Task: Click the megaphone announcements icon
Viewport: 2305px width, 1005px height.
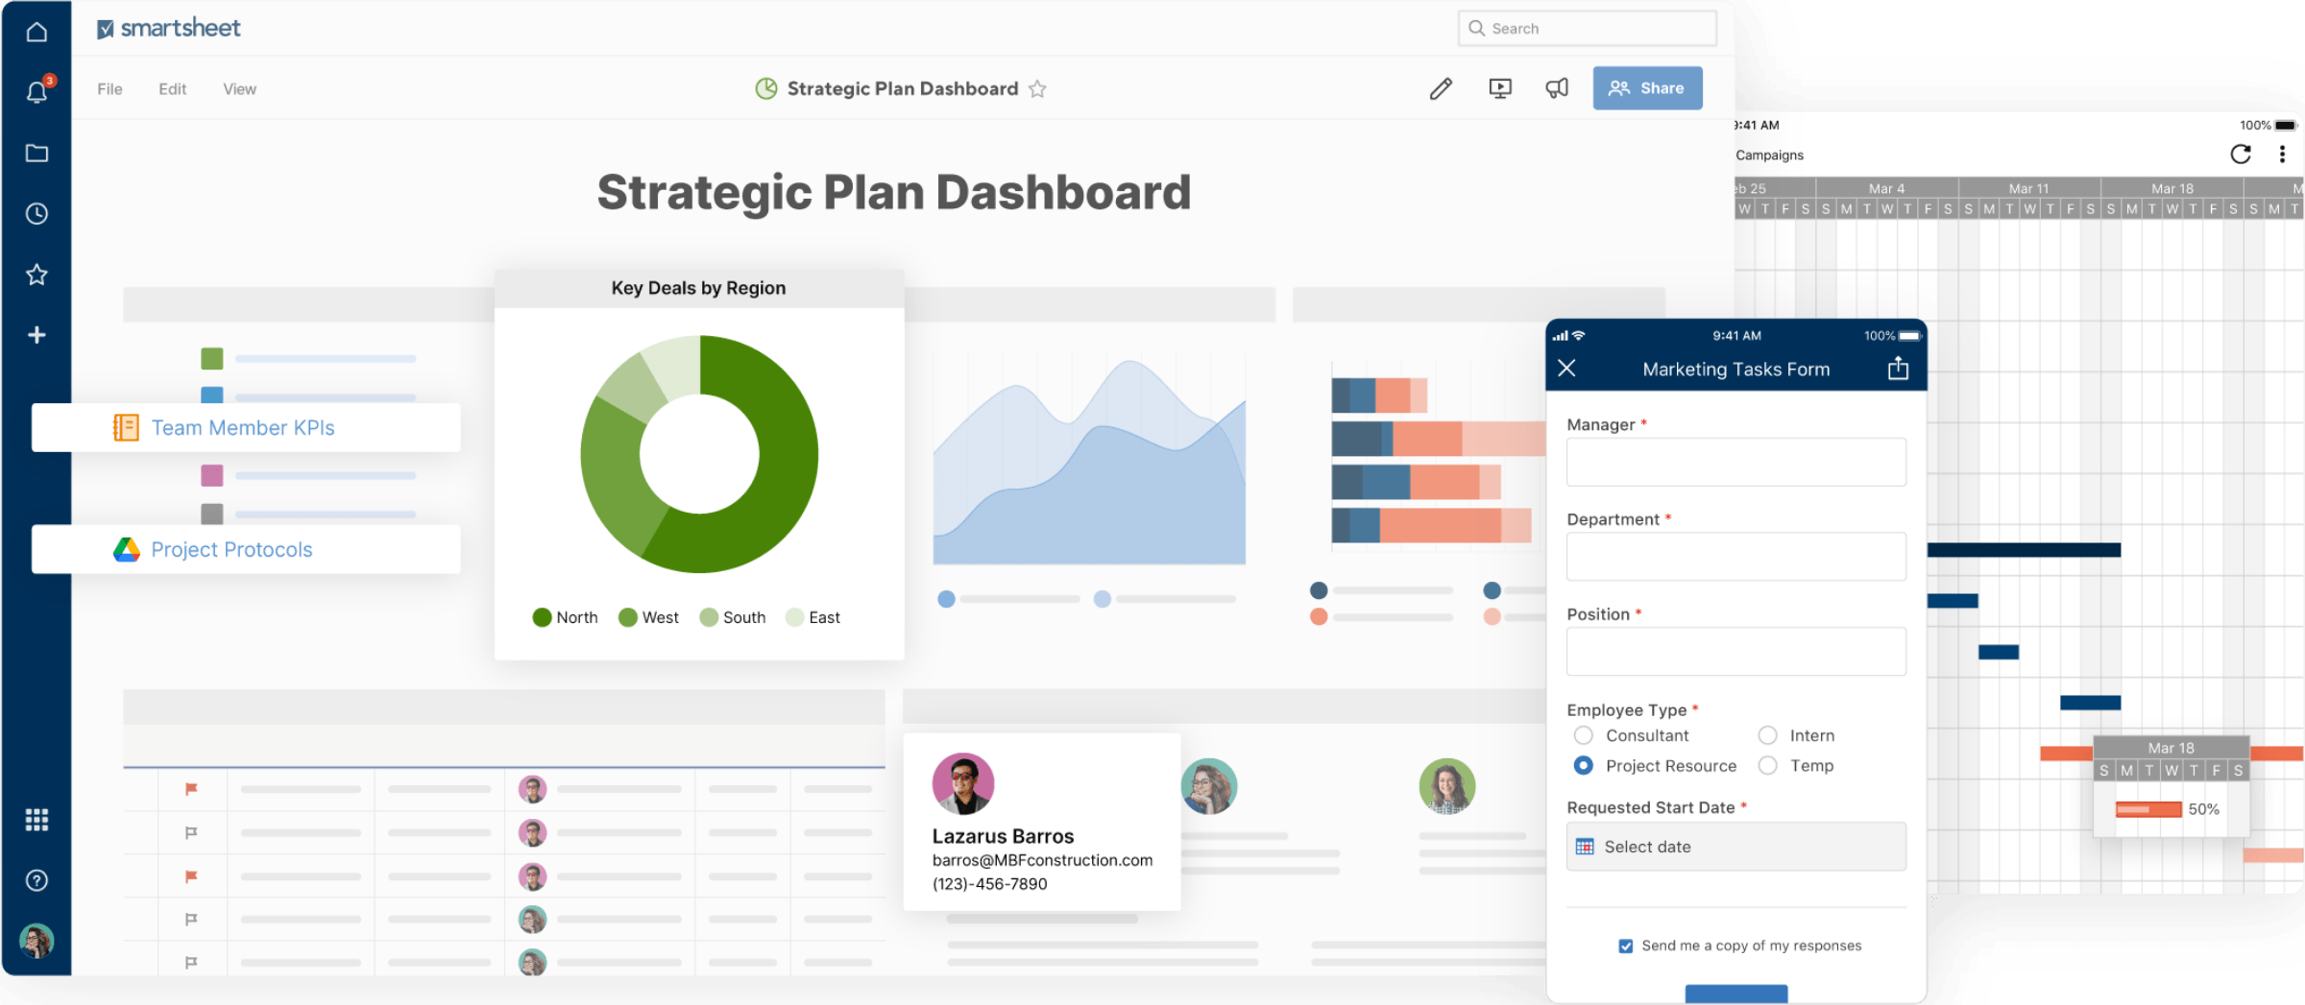Action: (x=1557, y=88)
